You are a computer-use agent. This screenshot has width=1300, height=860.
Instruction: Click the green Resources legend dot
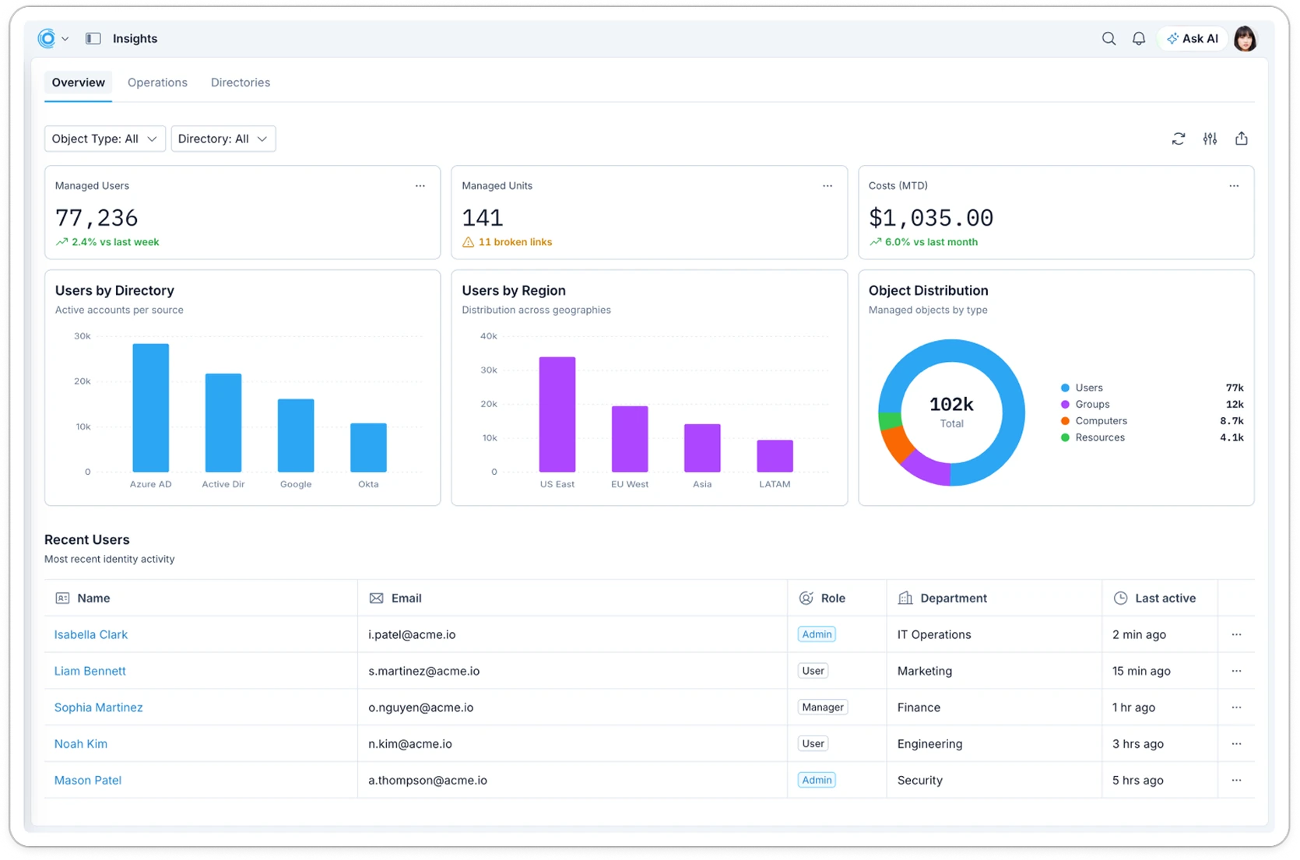point(1065,437)
